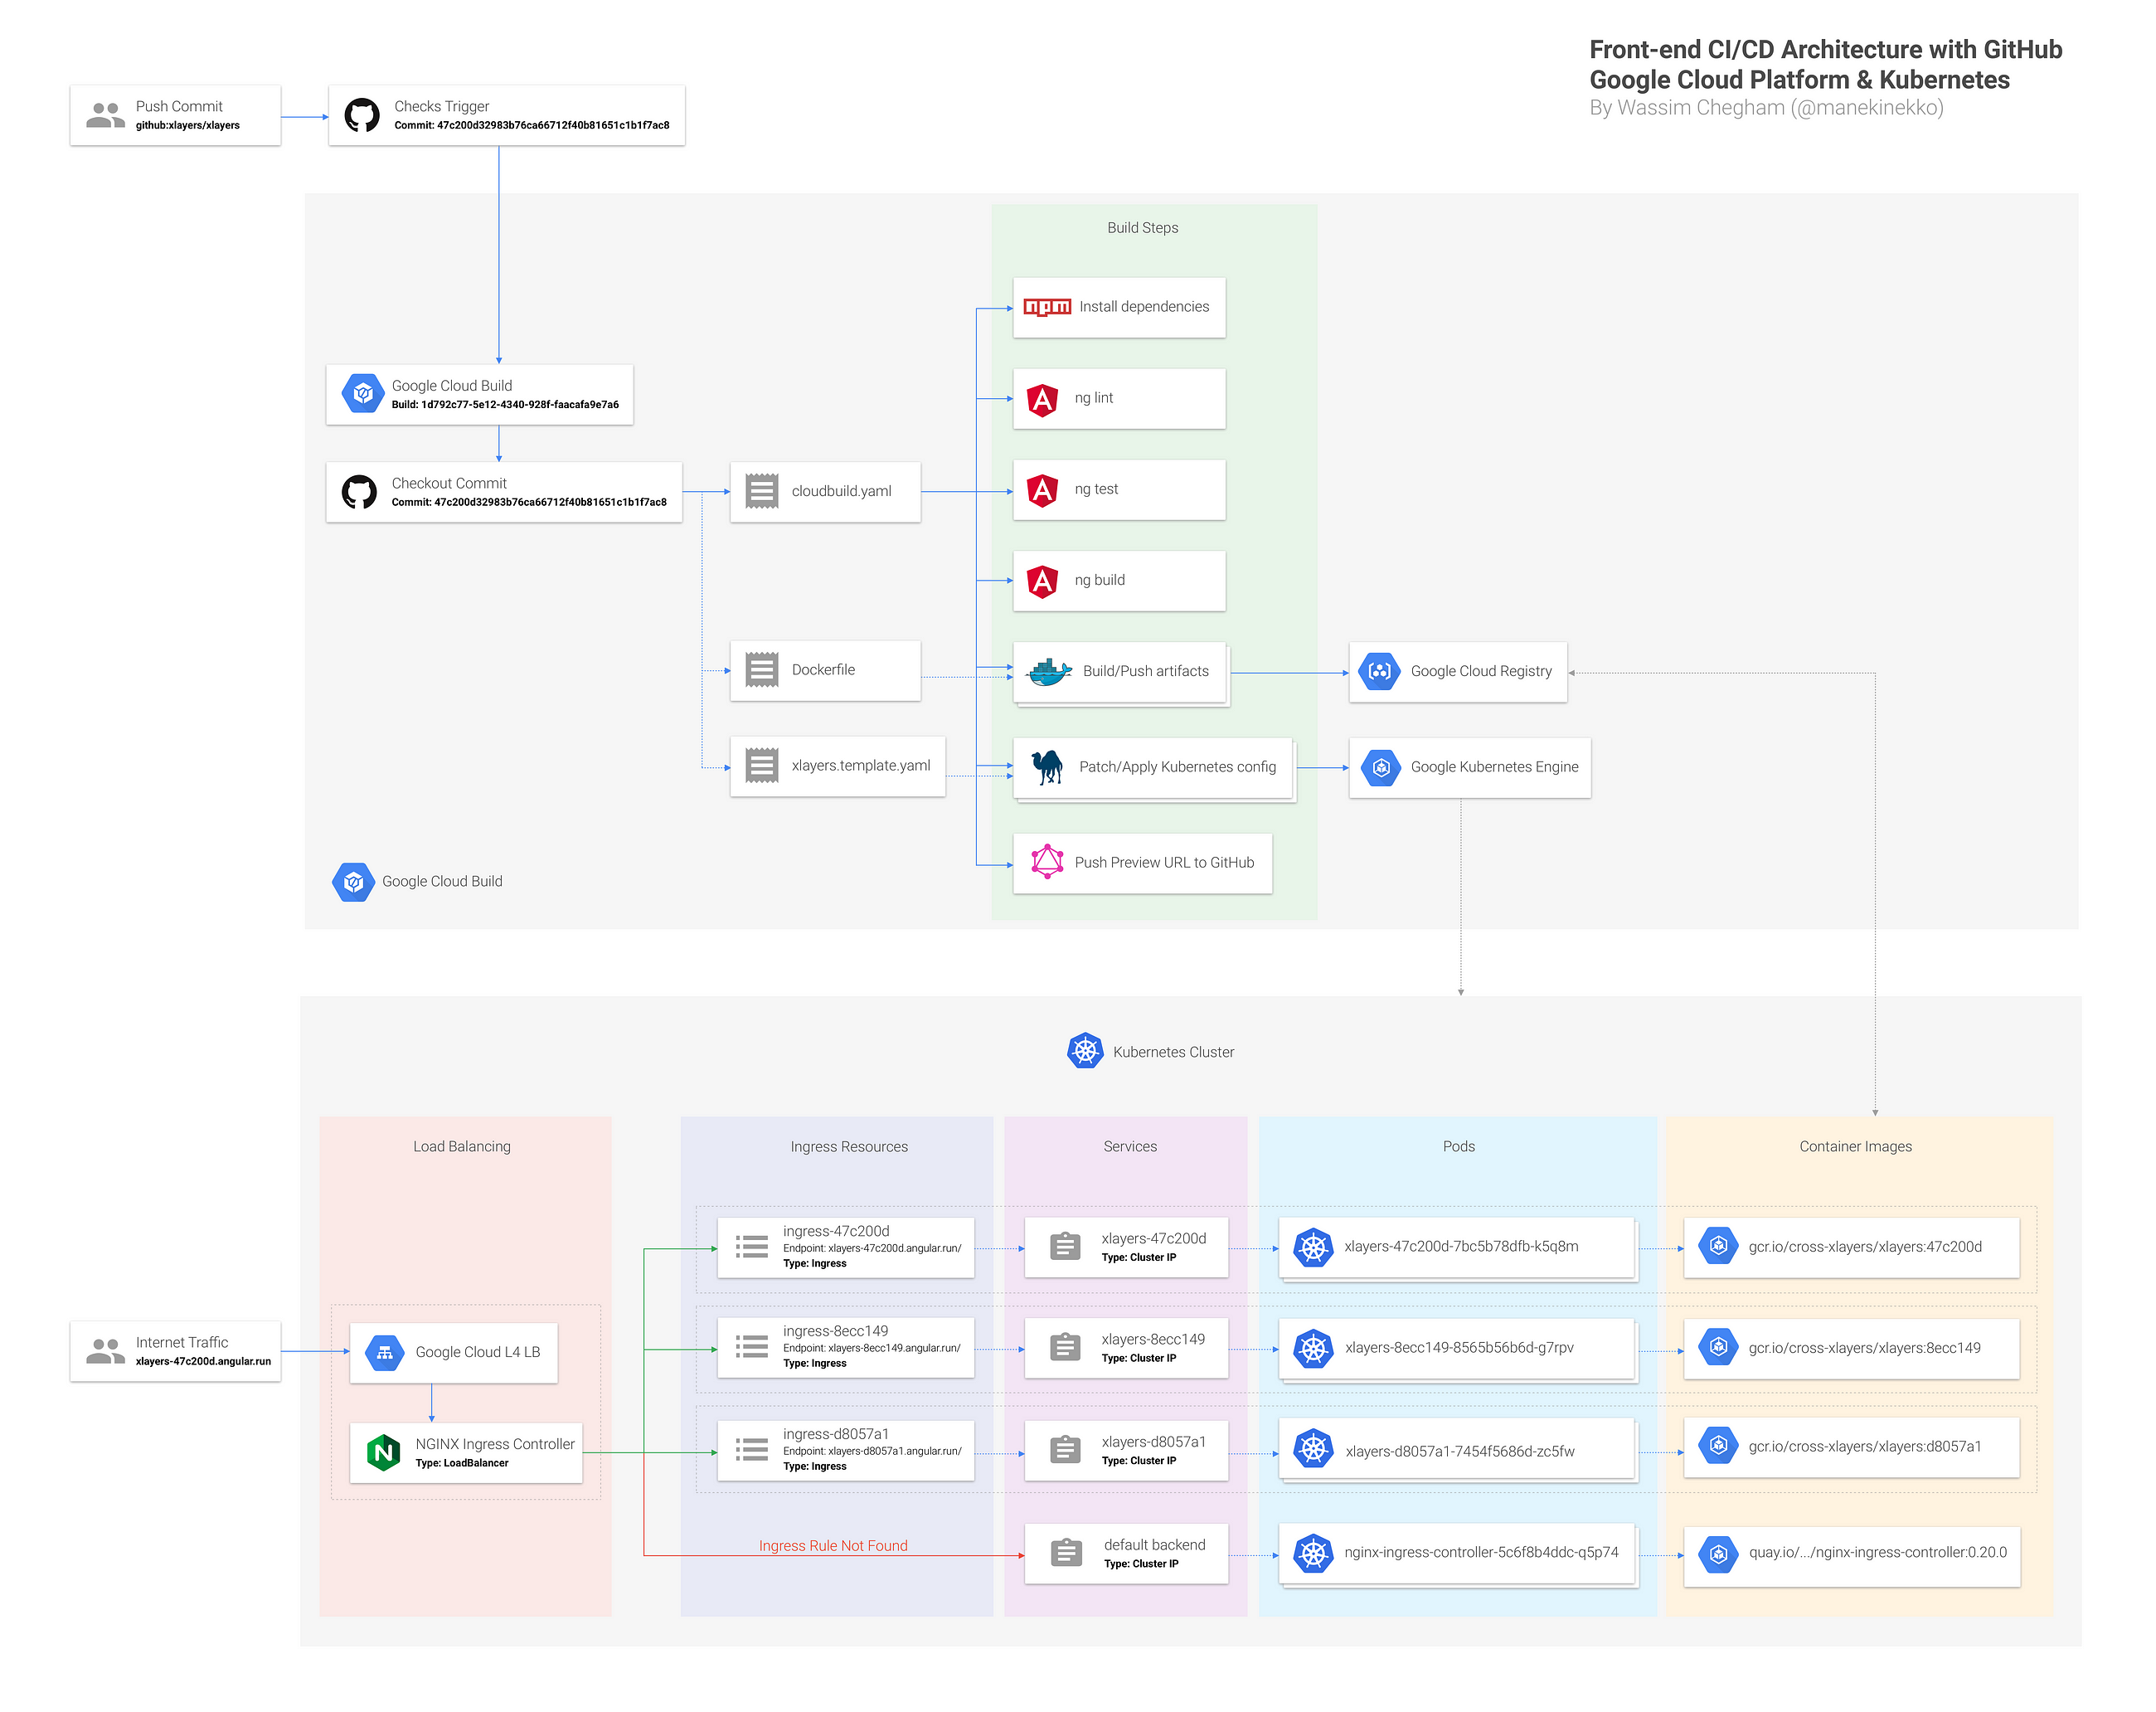2156x1712 pixels.
Task: Click the Google Cloud L4 LB icon
Action: click(384, 1352)
